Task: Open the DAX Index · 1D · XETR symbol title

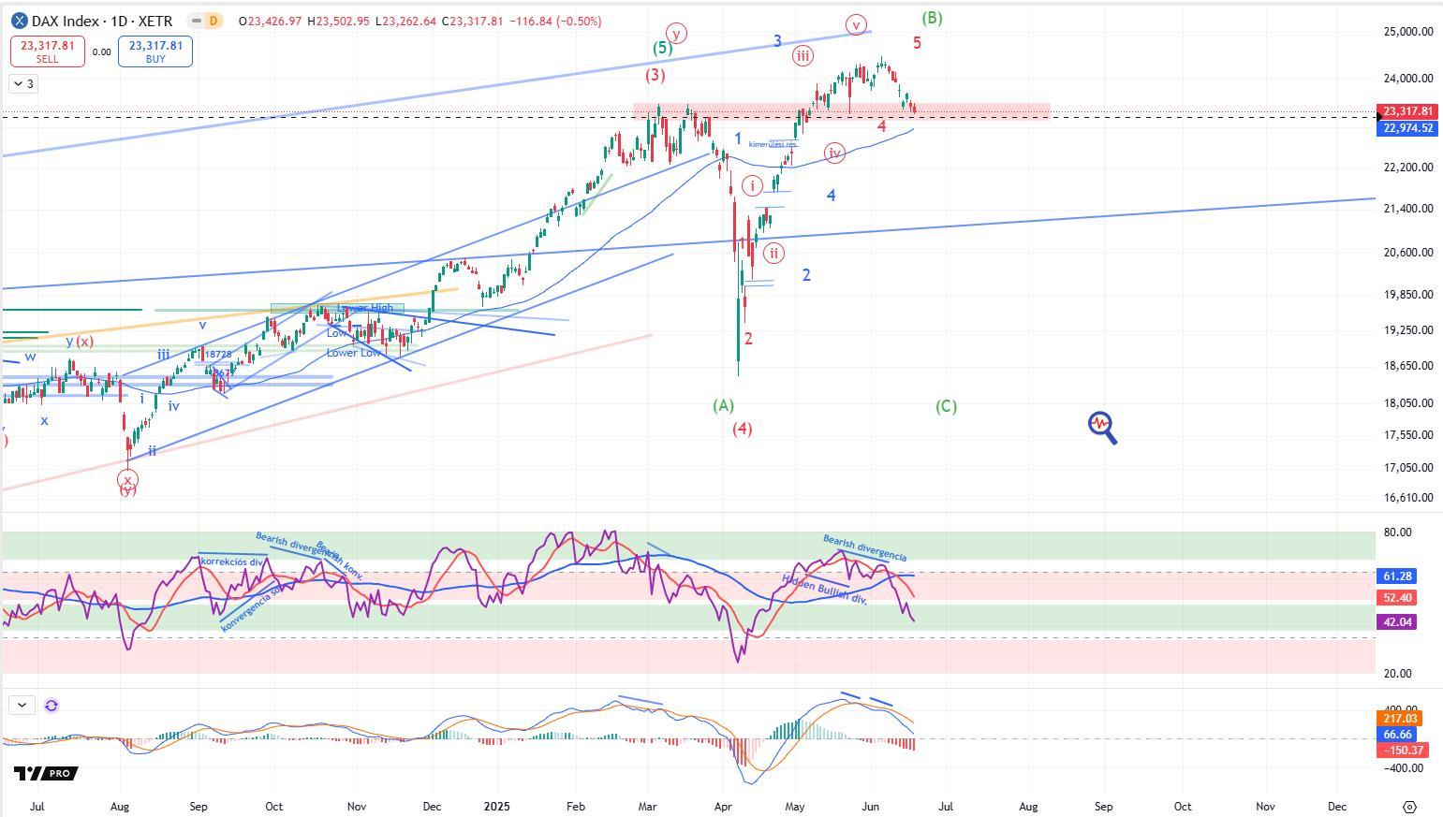Action: (x=101, y=21)
